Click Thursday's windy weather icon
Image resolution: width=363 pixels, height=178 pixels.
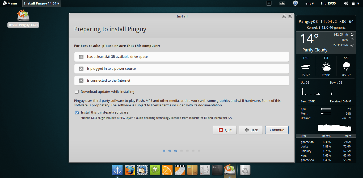point(306,66)
